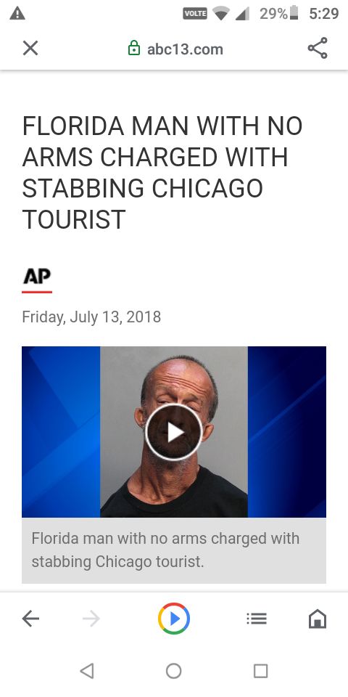Screen dimensions: 348x697
Task: Tap the battery percentage indicator
Action: (x=273, y=14)
